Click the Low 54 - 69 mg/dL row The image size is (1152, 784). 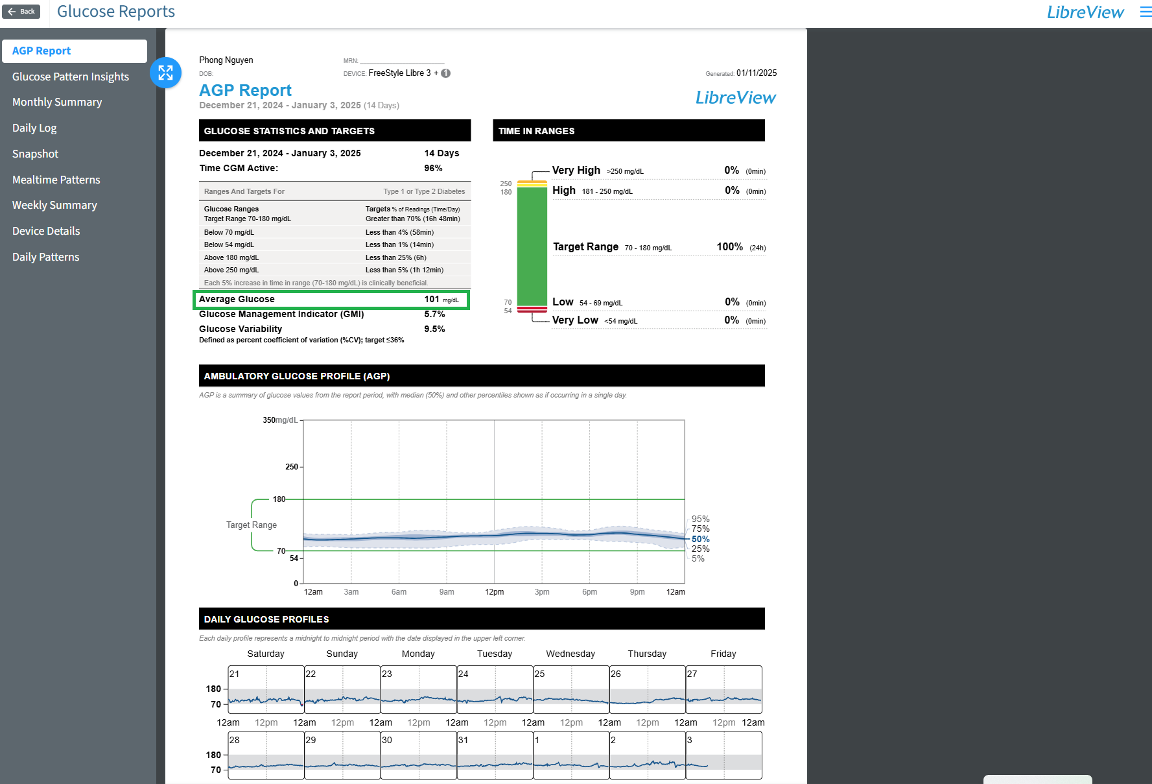coord(659,302)
